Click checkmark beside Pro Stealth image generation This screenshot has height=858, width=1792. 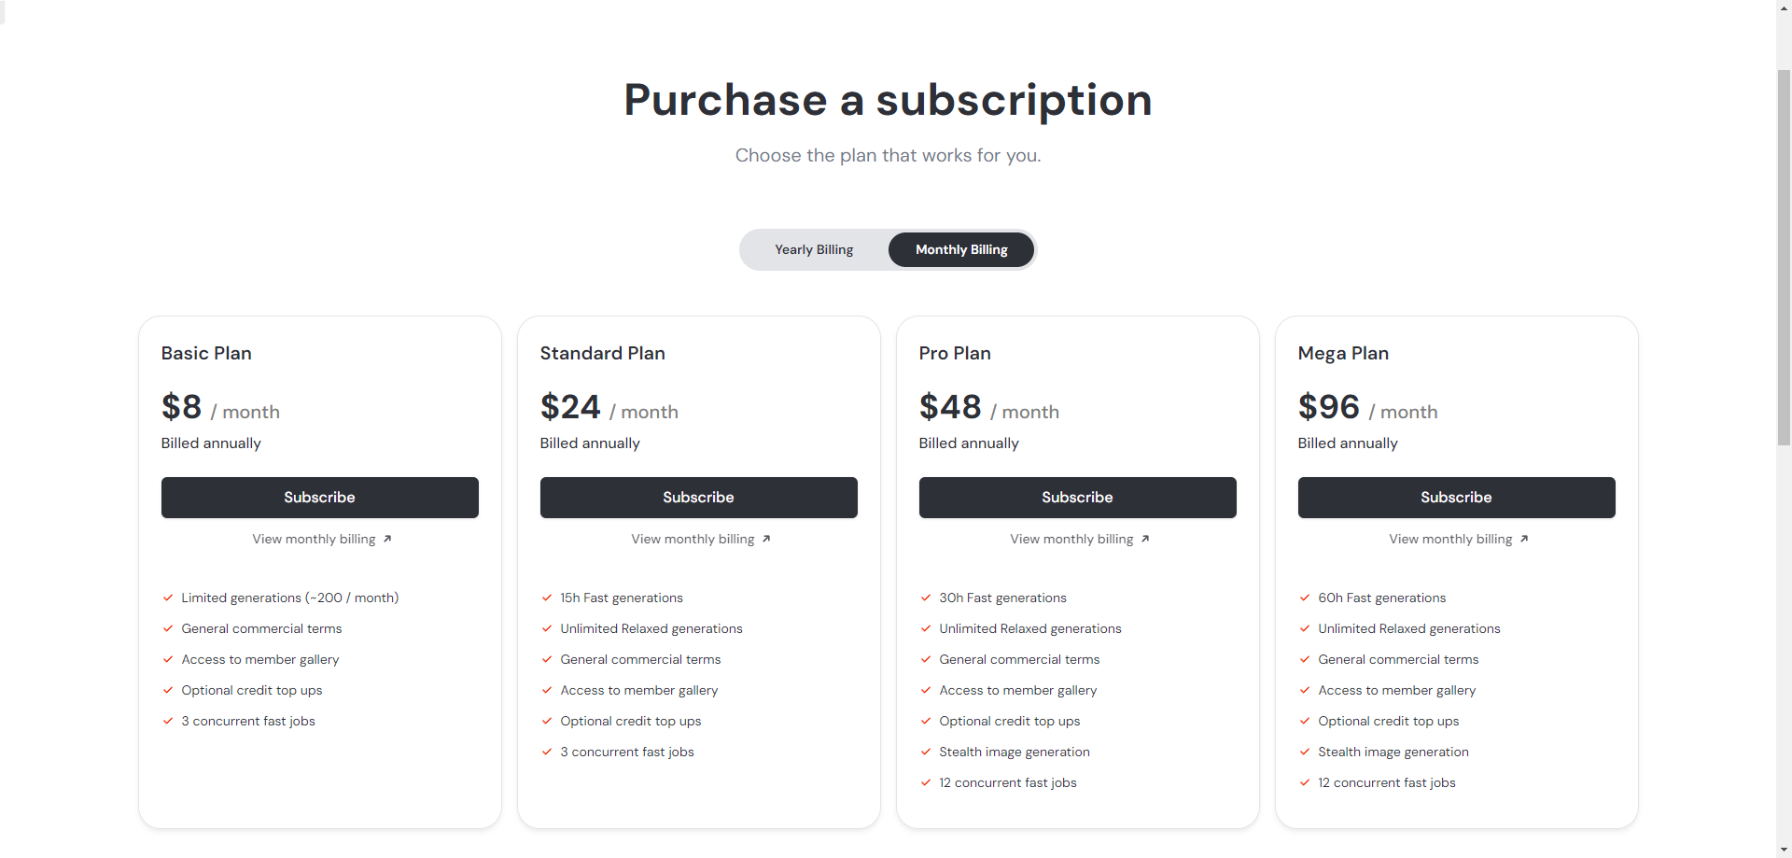[x=926, y=753]
